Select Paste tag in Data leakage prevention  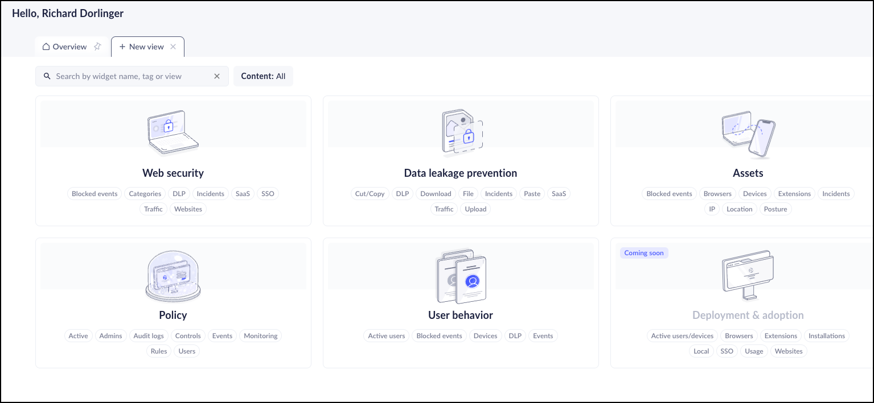coord(532,194)
